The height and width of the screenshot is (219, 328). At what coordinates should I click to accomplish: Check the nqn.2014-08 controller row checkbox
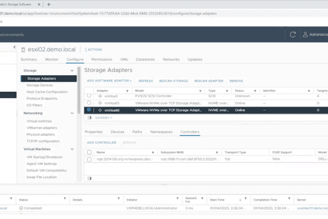(x=89, y=159)
